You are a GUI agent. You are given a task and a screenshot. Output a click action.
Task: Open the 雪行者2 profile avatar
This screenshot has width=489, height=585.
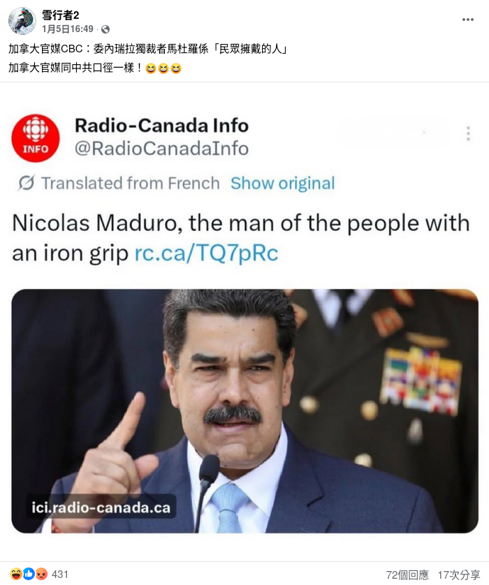click(x=22, y=21)
